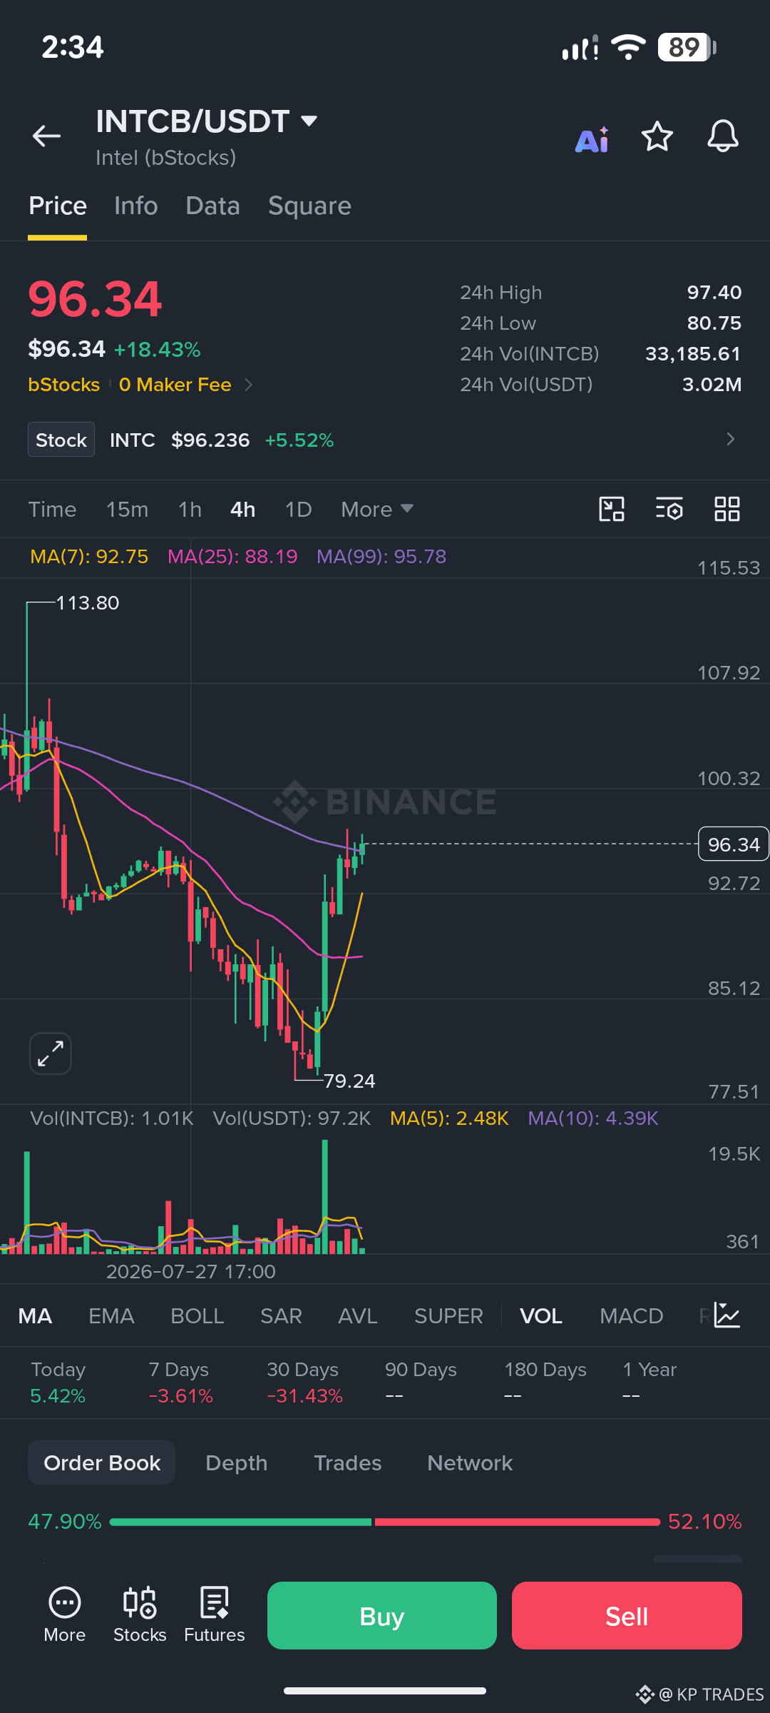The image size is (770, 1713).
Task: Enable the MACD sub-indicator
Action: point(632,1316)
